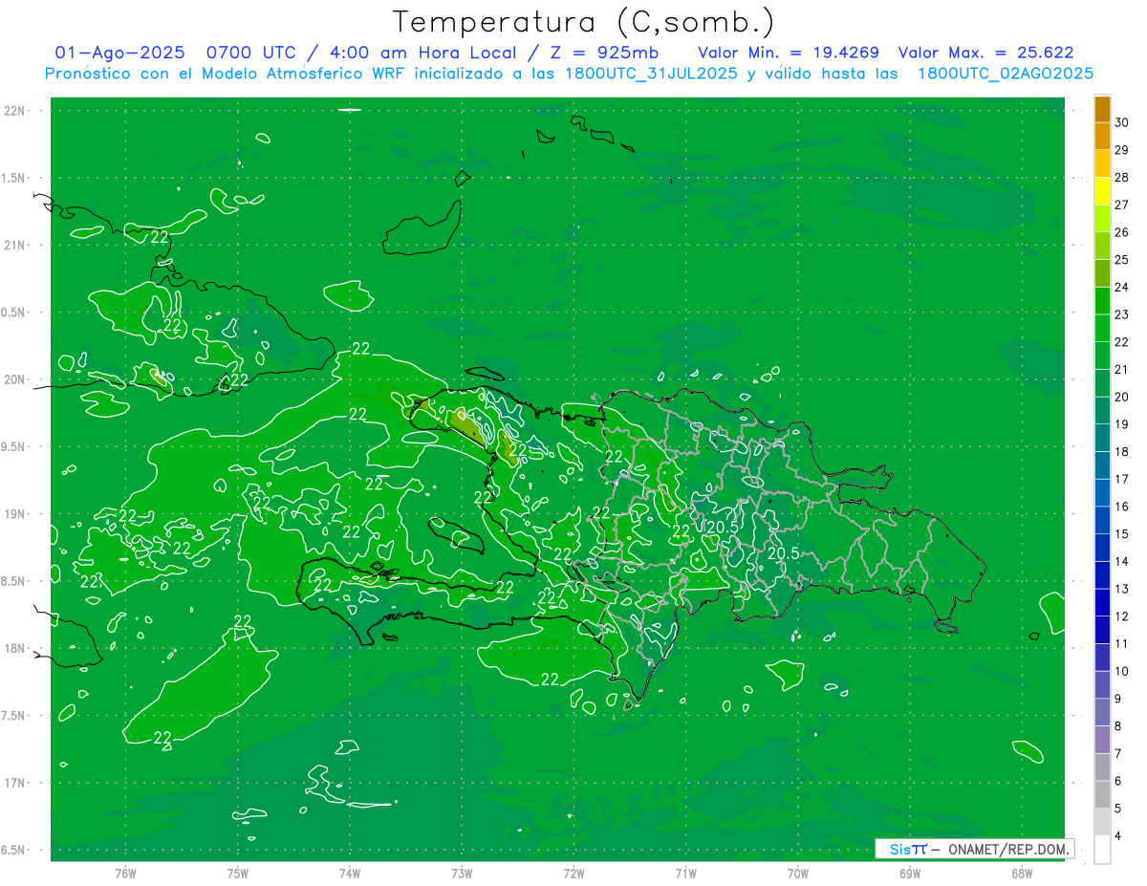The height and width of the screenshot is (886, 1147).
Task: Click the valid-until time '1800UTC_02AGO2025'
Action: [1006, 74]
